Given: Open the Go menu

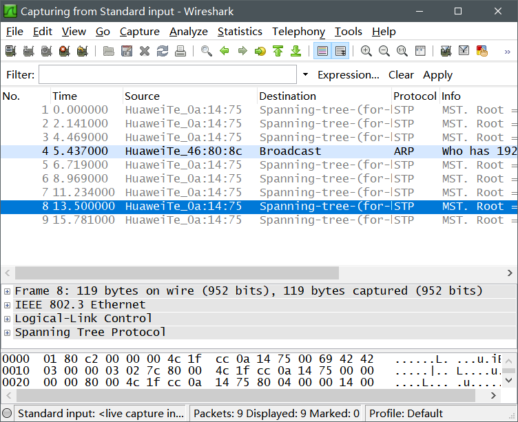Looking at the screenshot, I should pyautogui.click(x=103, y=32).
